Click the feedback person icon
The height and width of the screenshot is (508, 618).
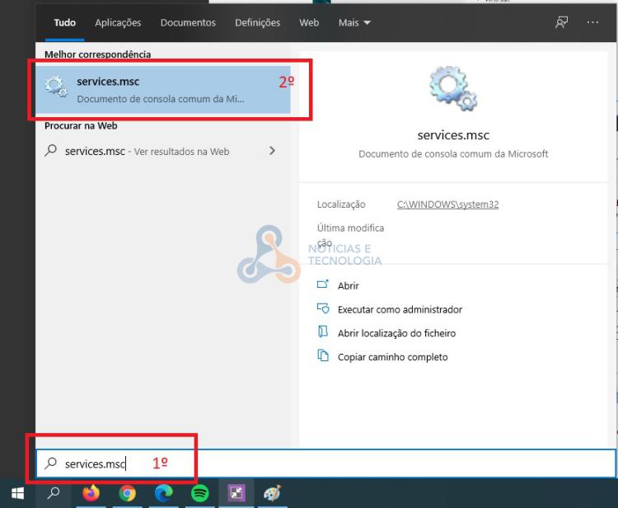[x=561, y=22]
